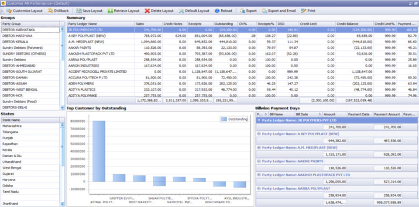Reload the report data
The width and height of the screenshot is (419, 207).
coord(217,10)
